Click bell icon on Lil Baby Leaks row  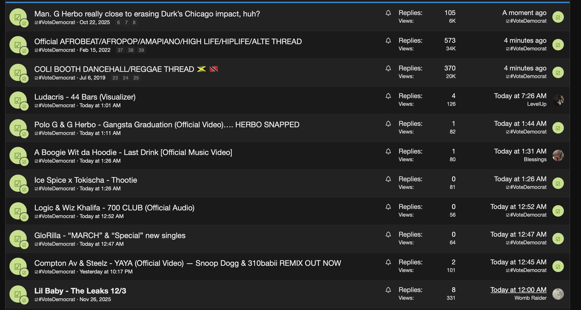[x=388, y=290]
